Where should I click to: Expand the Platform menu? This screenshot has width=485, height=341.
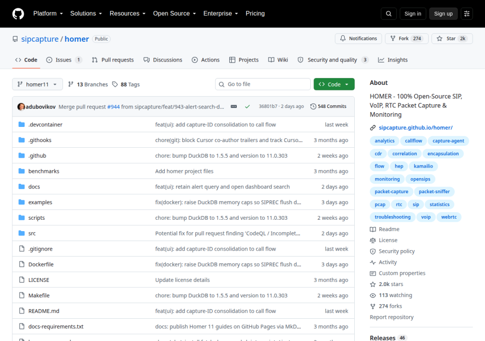(48, 14)
